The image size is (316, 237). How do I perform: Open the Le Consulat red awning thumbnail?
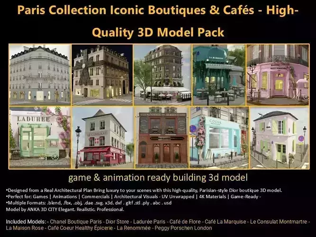(103, 137)
